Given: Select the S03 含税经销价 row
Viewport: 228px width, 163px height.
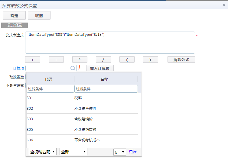Looking at the screenshot, I should click(x=82, y=119).
